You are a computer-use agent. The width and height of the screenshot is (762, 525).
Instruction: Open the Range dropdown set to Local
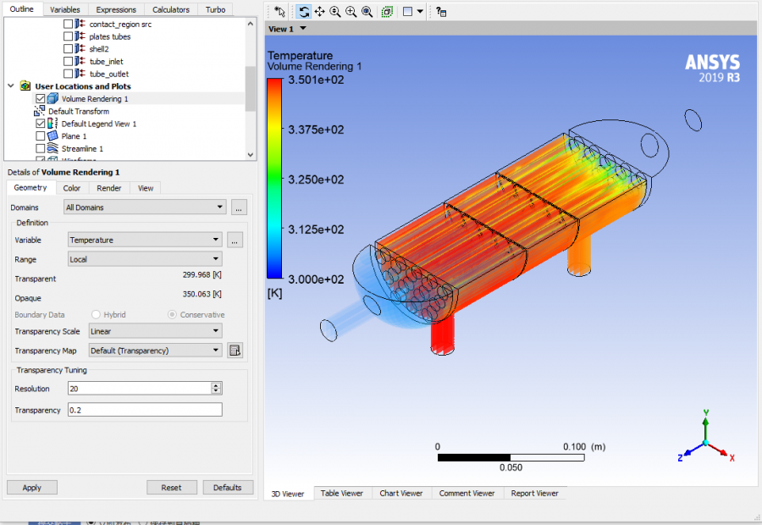click(x=145, y=259)
